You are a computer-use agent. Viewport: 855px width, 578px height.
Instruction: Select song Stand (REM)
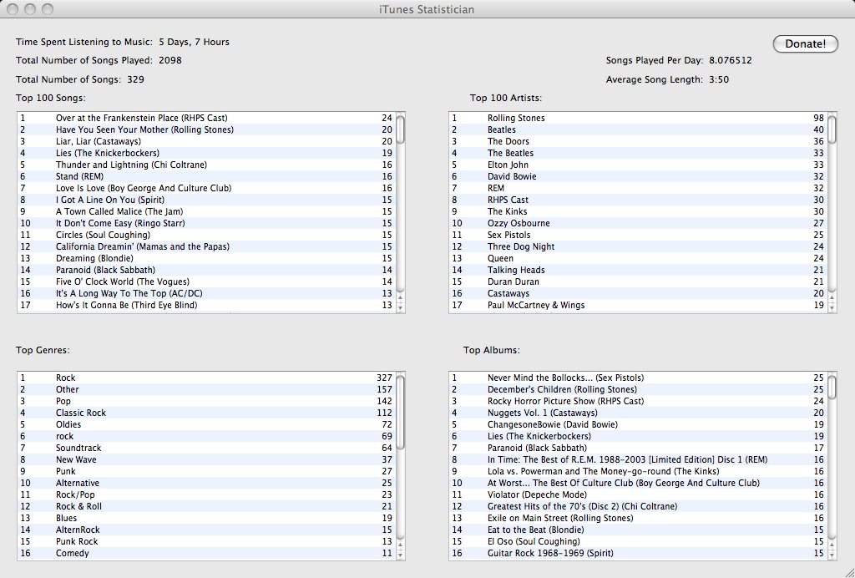207,177
